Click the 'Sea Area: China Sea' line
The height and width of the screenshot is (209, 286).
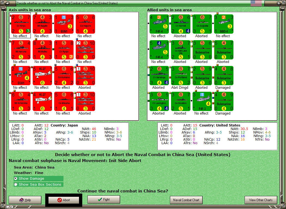click(34, 167)
